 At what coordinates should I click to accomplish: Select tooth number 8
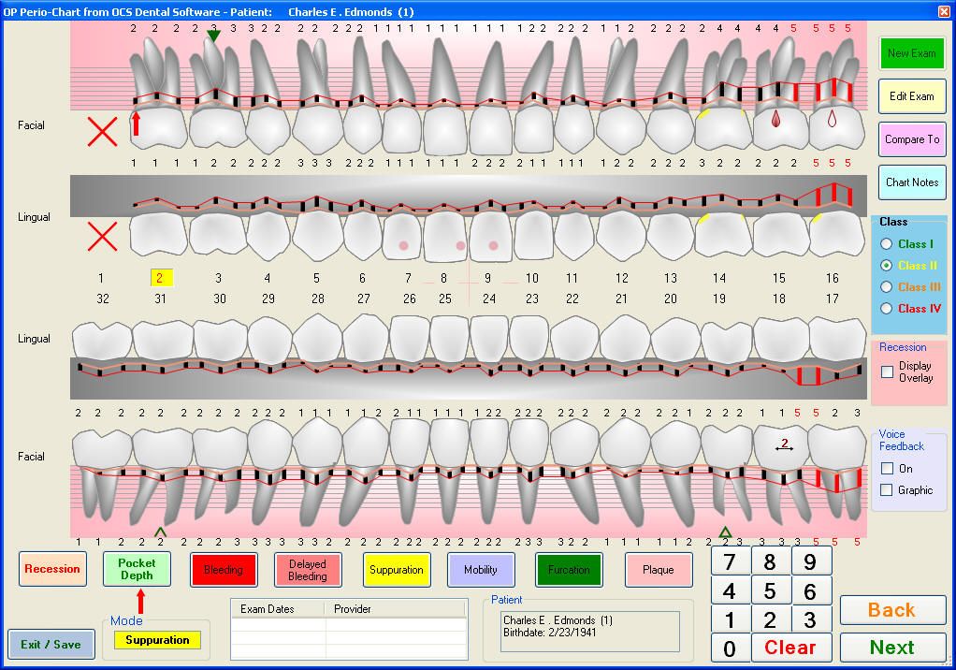(443, 278)
